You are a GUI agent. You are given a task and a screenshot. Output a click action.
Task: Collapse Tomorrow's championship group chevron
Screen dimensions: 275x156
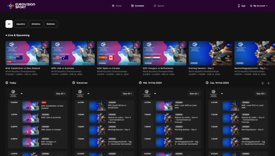tap(88, 94)
